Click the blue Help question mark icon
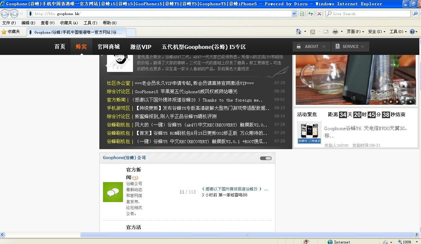 (412, 32)
